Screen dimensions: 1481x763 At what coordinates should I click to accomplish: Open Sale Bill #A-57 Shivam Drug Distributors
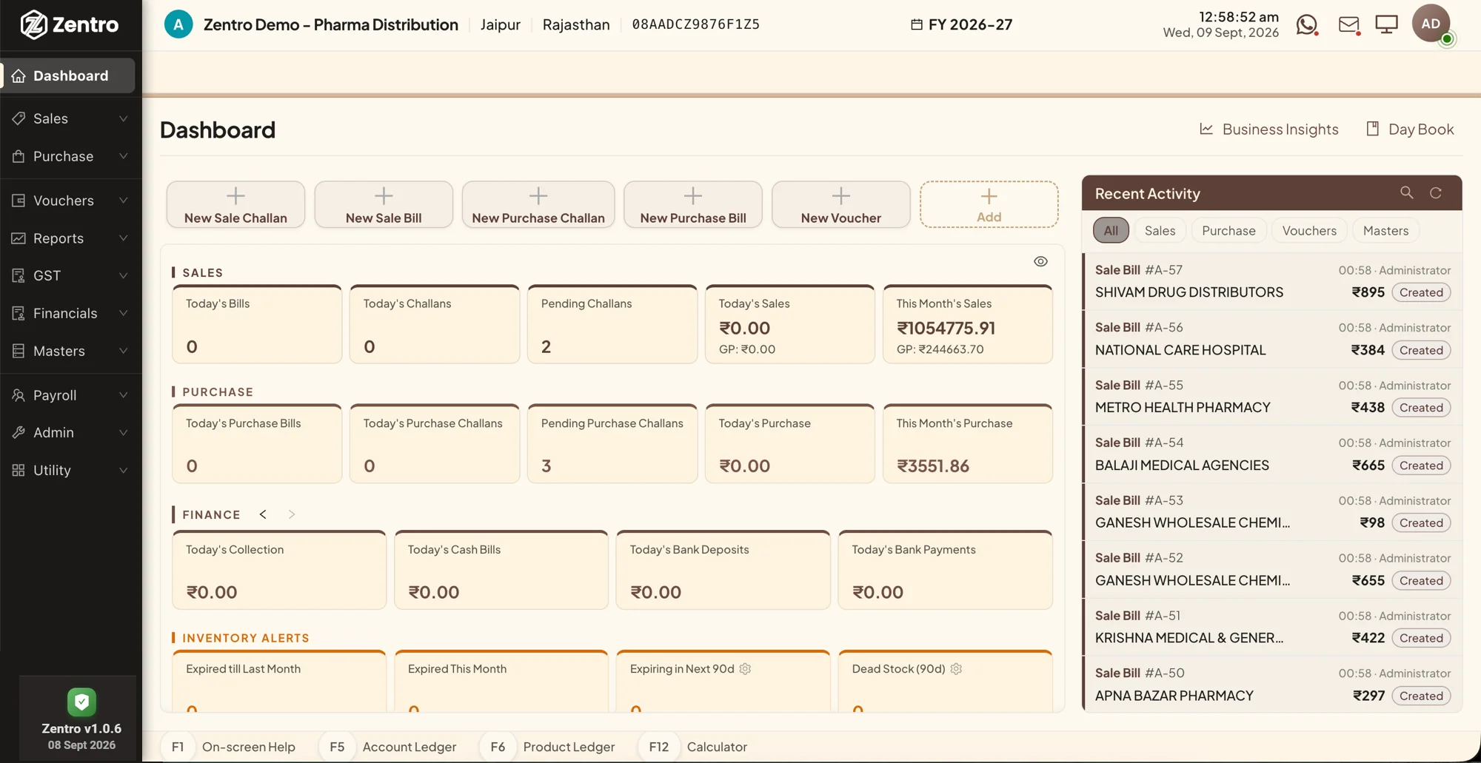(x=1272, y=281)
